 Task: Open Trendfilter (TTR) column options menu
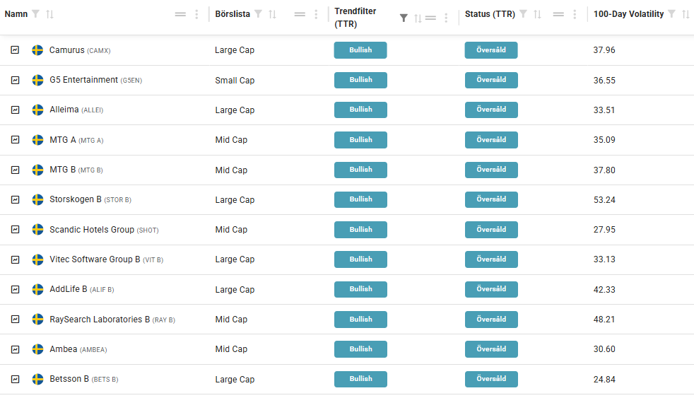tap(446, 18)
